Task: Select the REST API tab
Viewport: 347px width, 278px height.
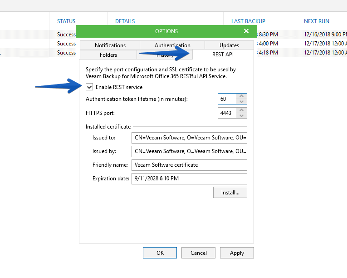Action: coord(223,55)
